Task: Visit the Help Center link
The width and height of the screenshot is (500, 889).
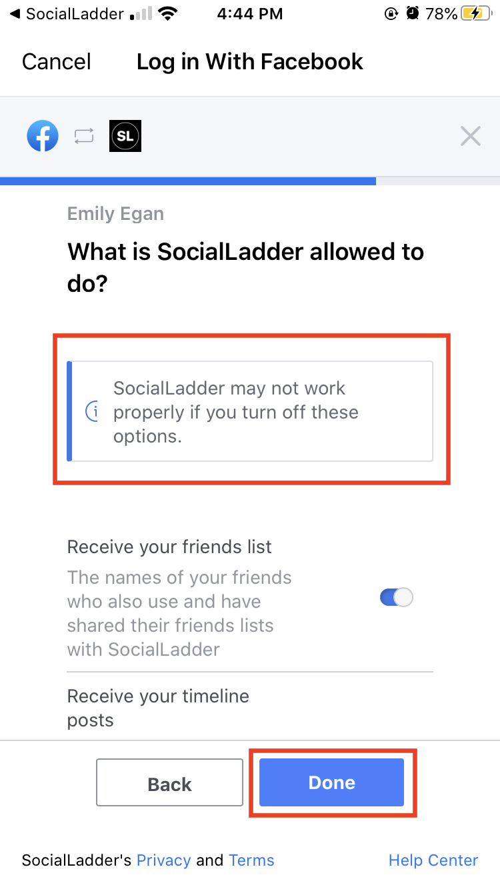Action: (x=433, y=860)
